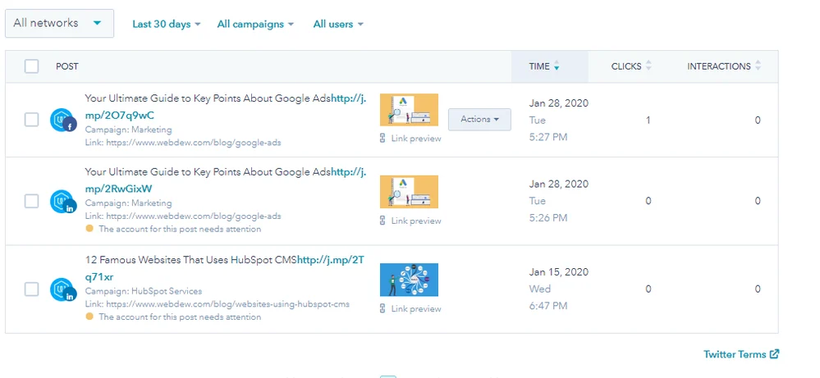Click warning dot on 5:26 PM post

click(89, 229)
